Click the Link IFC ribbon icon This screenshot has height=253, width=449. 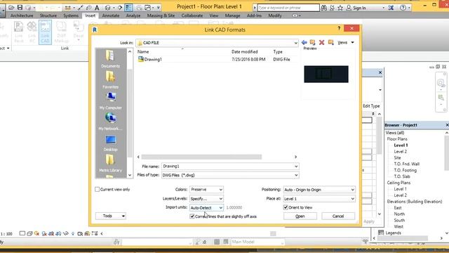(x=32, y=32)
